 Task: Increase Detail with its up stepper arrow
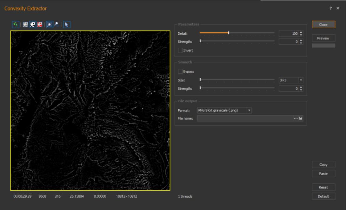tap(301, 32)
